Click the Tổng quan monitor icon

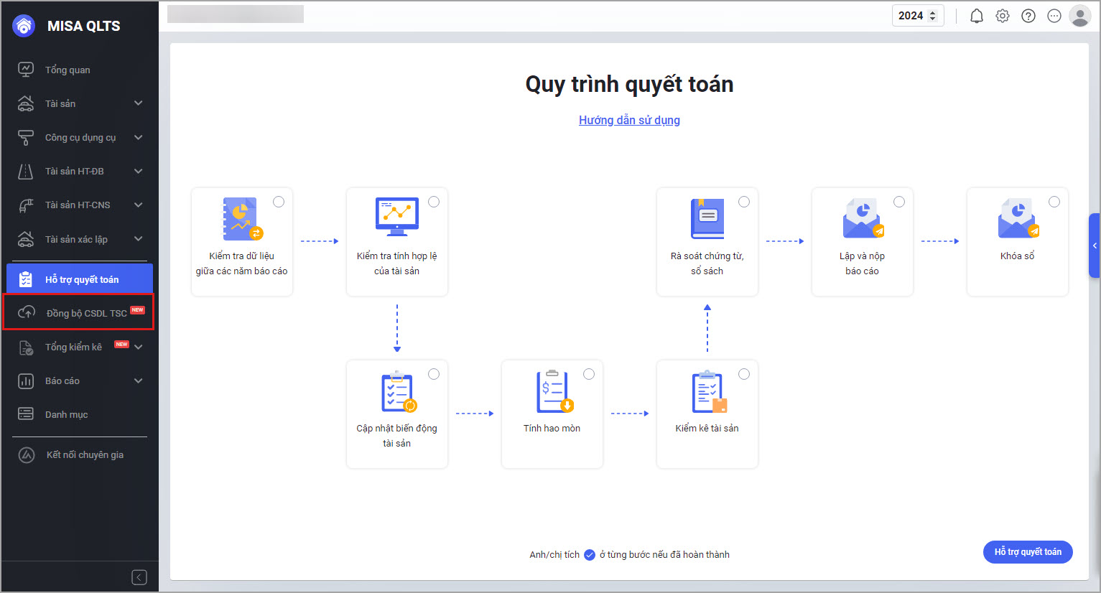26,70
